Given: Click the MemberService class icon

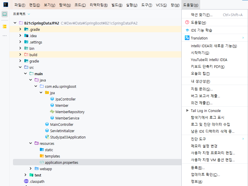Looking at the screenshot, I should click(x=52, y=118).
